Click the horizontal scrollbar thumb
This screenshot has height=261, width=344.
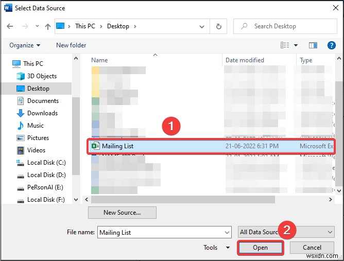(x=183, y=200)
